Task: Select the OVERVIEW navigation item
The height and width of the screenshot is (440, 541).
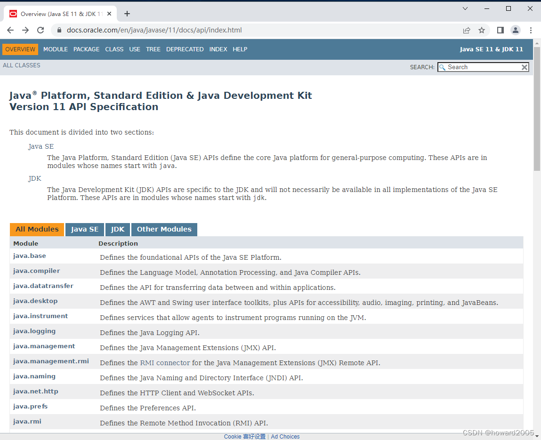Action: (x=20, y=49)
